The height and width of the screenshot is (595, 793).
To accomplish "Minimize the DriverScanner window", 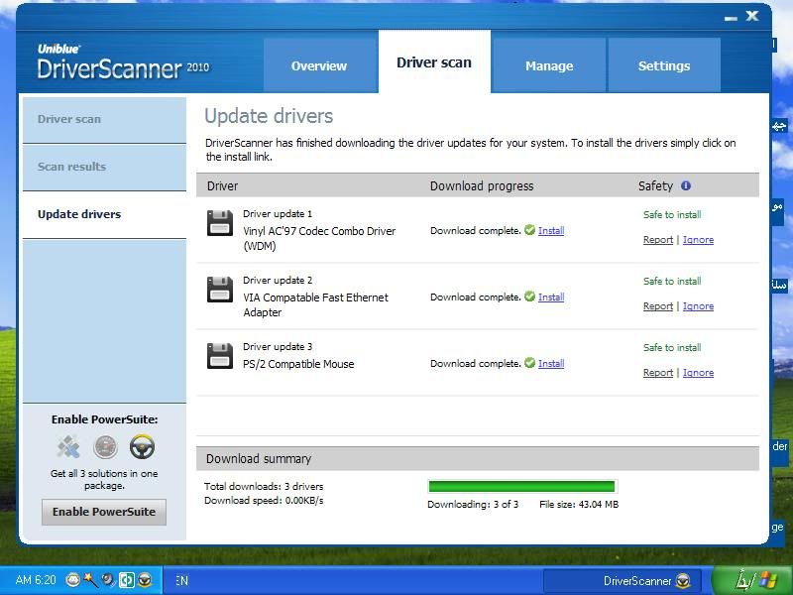I will click(731, 18).
